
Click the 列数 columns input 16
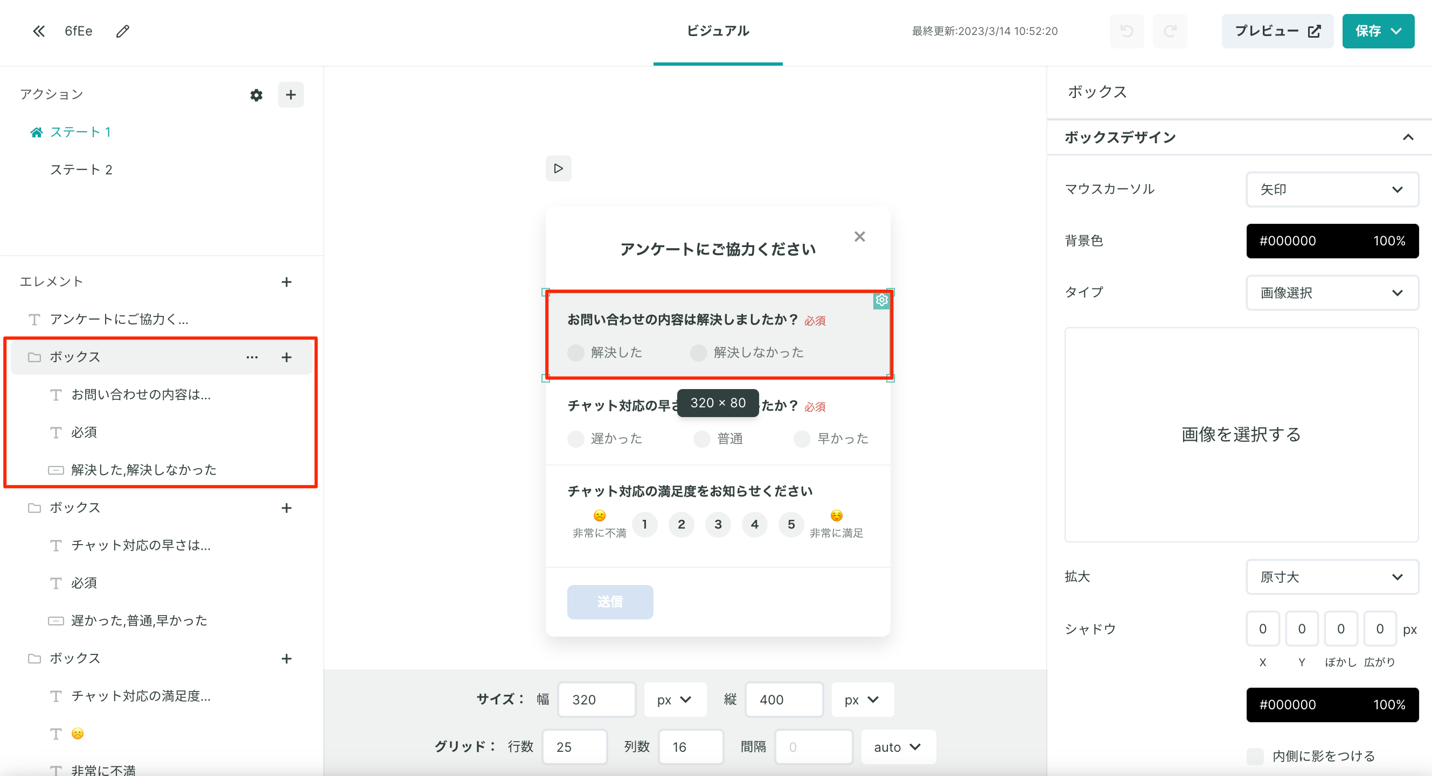(691, 747)
